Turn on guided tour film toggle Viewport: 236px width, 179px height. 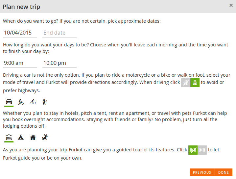pyautogui.click(x=202, y=150)
